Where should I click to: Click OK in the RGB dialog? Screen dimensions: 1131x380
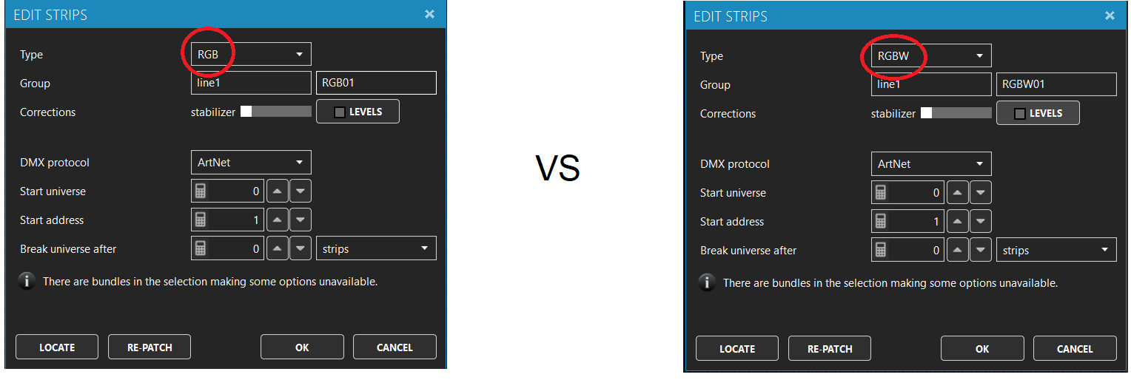(x=302, y=347)
